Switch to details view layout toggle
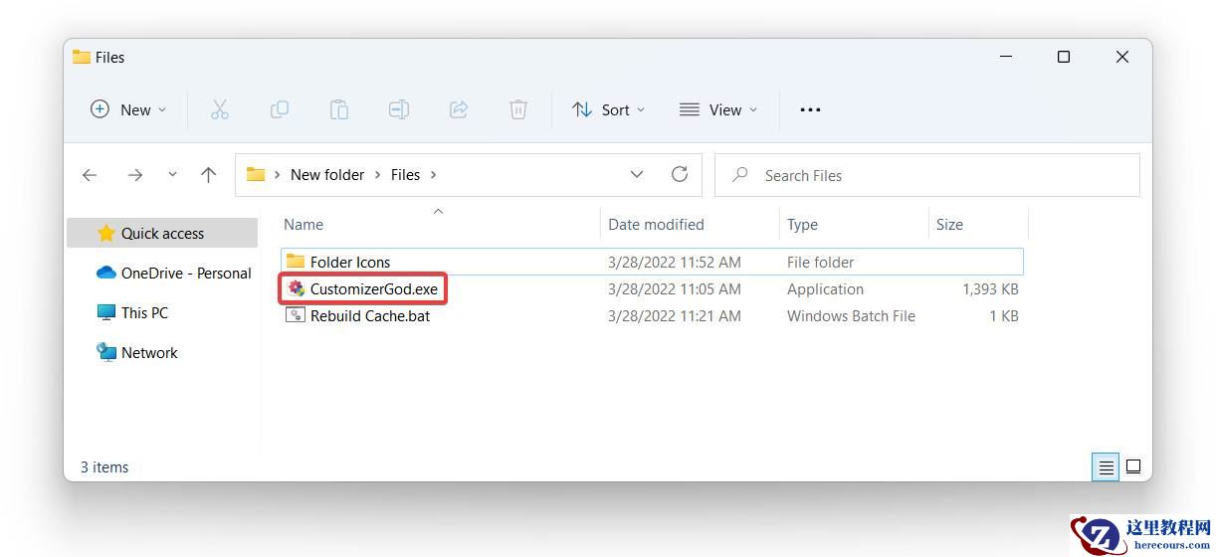 [x=1106, y=466]
